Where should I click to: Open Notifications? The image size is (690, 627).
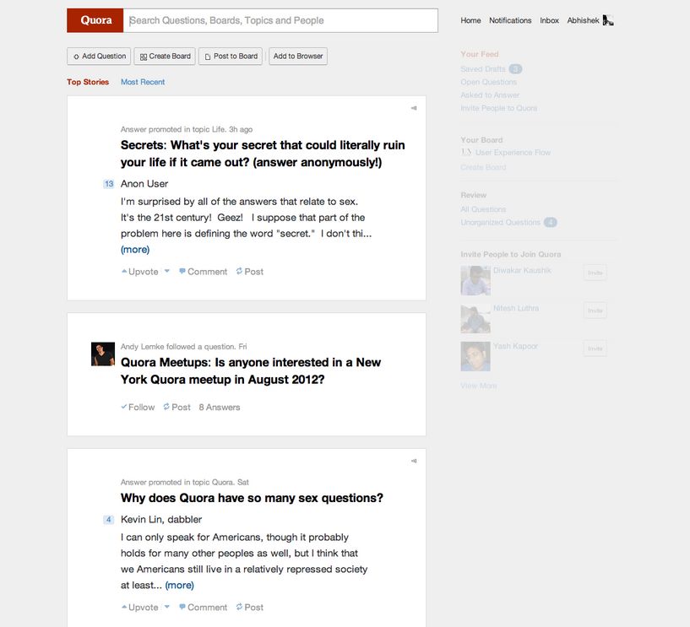[510, 20]
